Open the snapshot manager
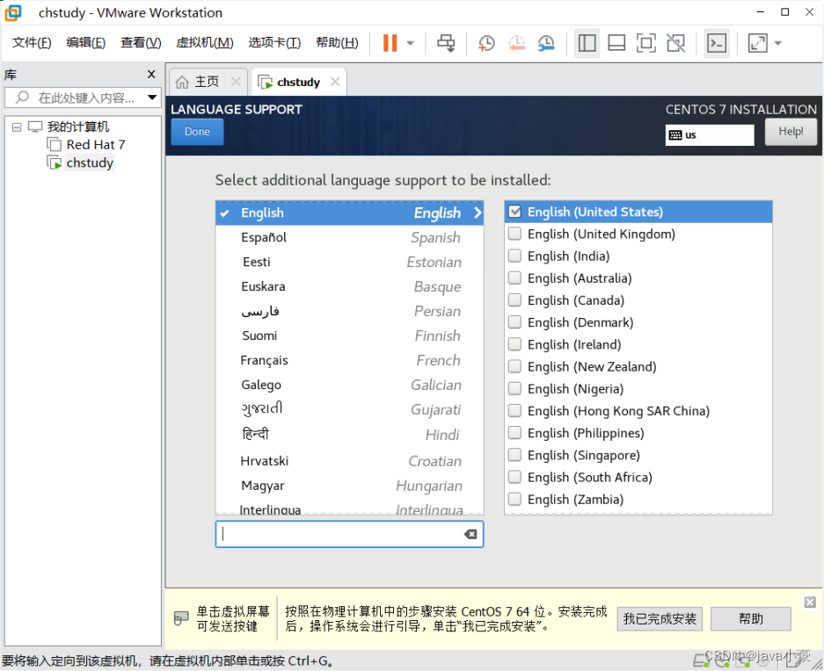Viewport: 824px width, 671px height. (546, 43)
